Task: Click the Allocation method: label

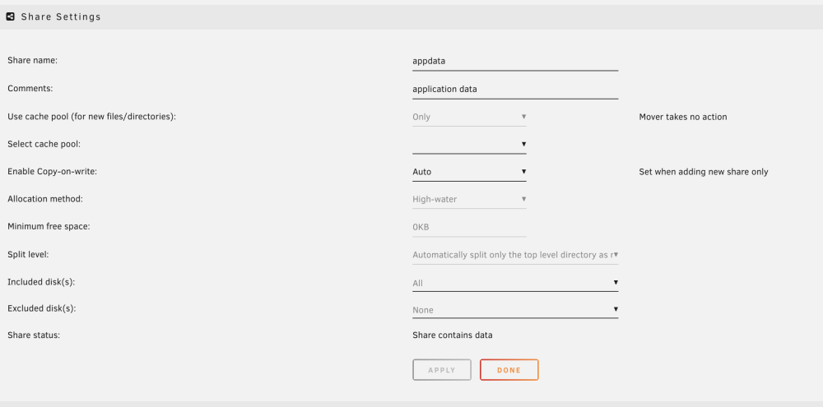Action: pos(45,199)
